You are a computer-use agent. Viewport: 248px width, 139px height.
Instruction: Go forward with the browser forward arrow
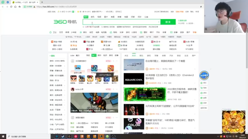pyautogui.click(x=7, y=7)
